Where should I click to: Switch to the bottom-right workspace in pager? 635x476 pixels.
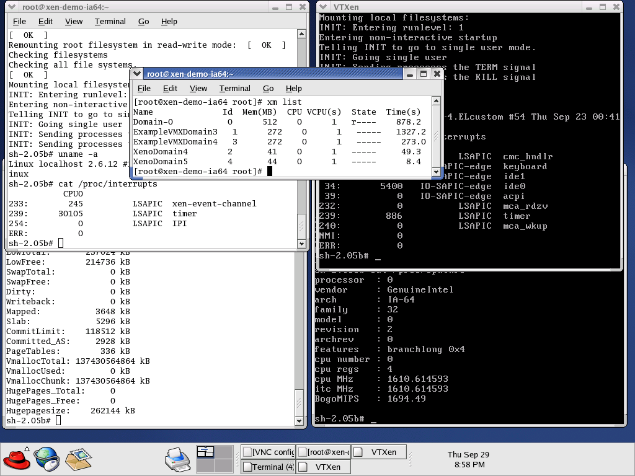[223, 466]
